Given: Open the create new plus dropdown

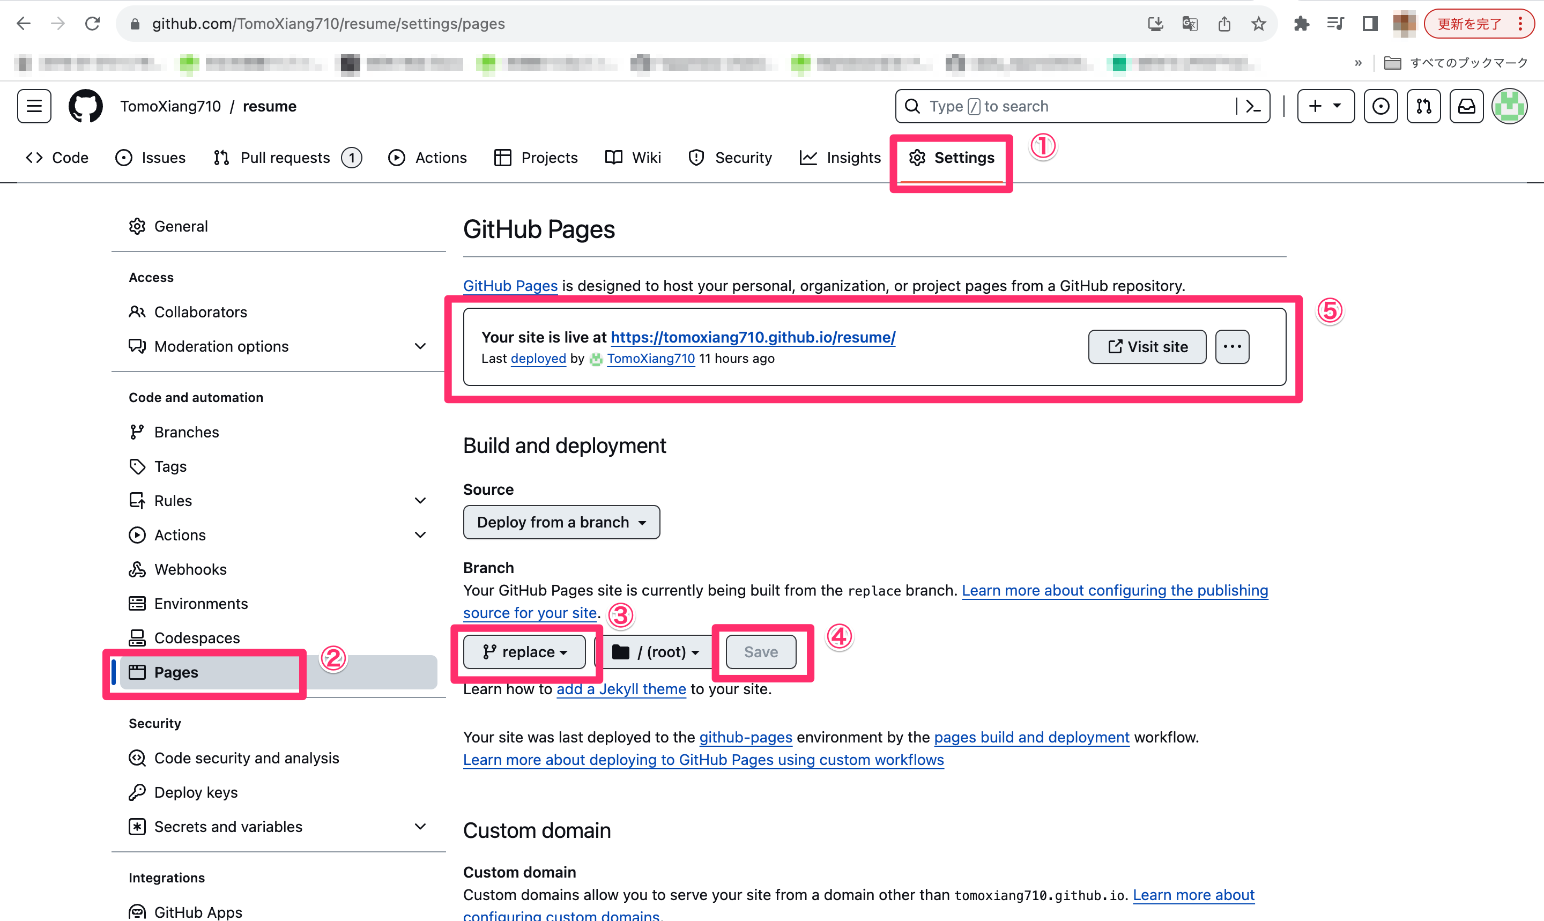Looking at the screenshot, I should [x=1325, y=106].
